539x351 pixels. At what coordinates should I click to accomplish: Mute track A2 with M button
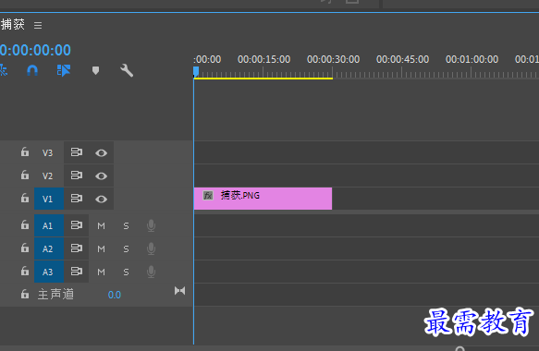[101, 248]
